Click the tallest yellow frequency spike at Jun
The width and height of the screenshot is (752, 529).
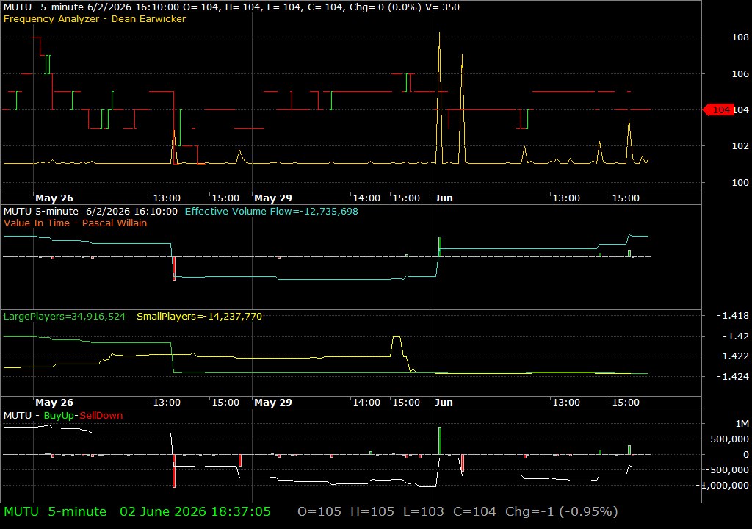(x=439, y=96)
